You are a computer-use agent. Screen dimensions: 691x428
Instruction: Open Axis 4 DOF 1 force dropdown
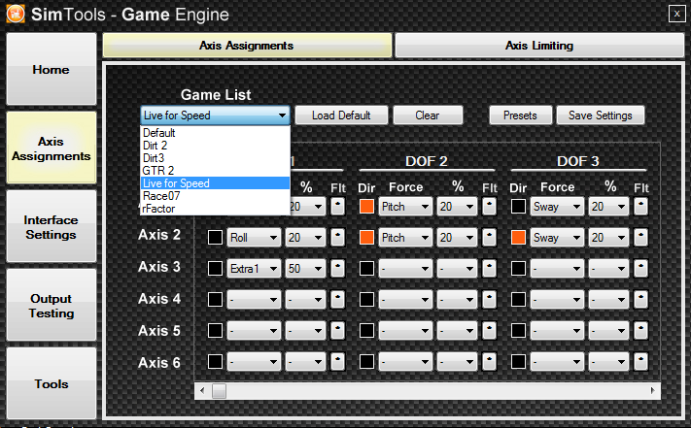pyautogui.click(x=254, y=300)
